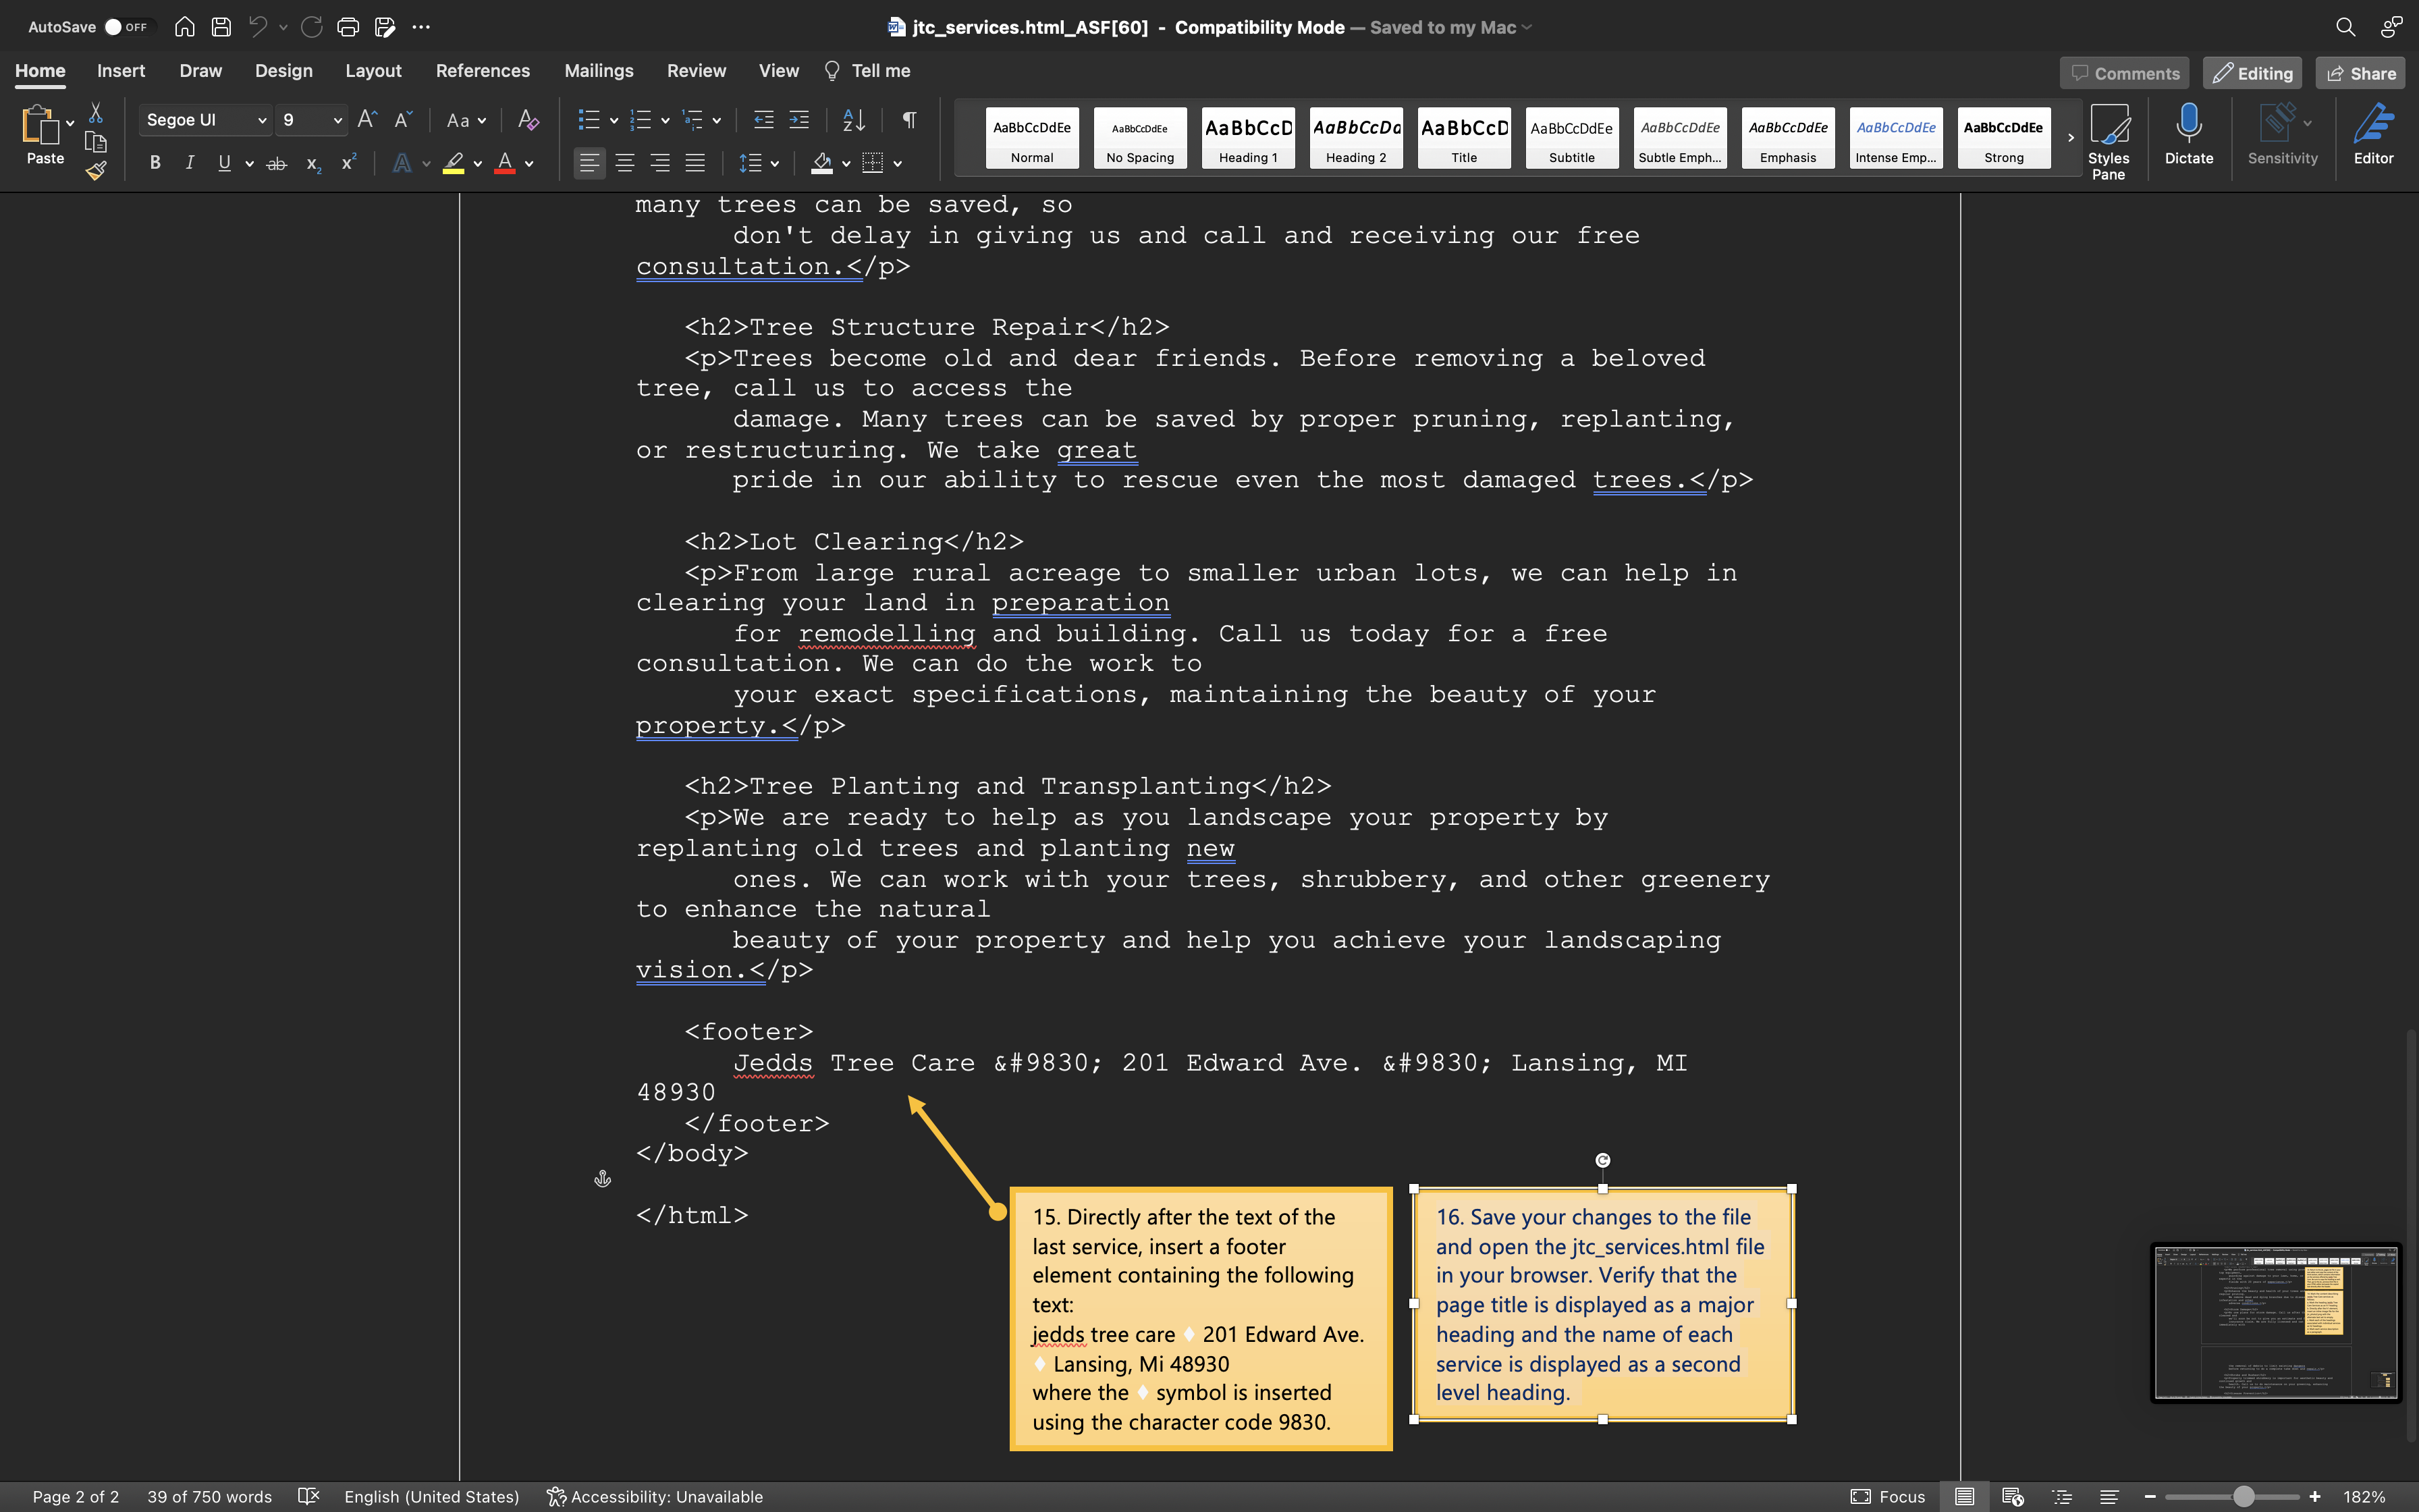Toggle the AutoSave switch
The width and height of the screenshot is (2419, 1512).
tap(125, 27)
